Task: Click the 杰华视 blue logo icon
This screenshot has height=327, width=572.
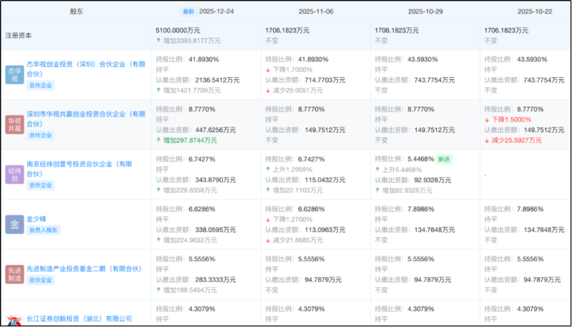Action: tap(14, 74)
